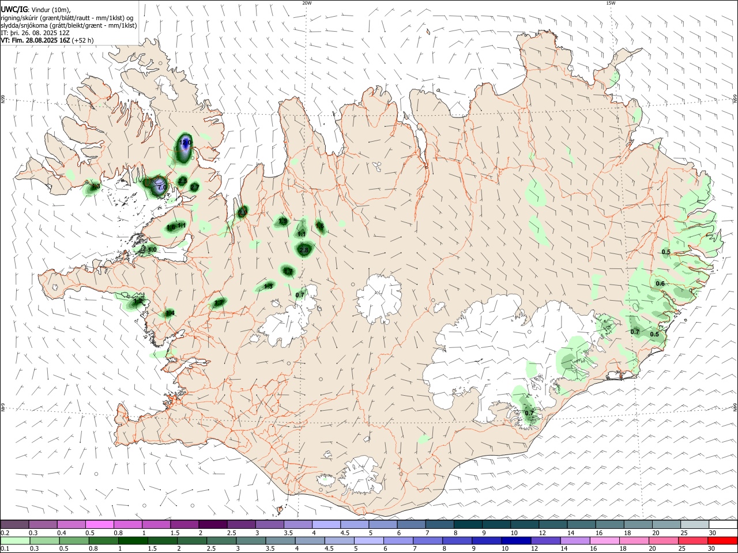Select the 0.4 label in the legend
The width and height of the screenshot is (738, 553).
point(62,532)
